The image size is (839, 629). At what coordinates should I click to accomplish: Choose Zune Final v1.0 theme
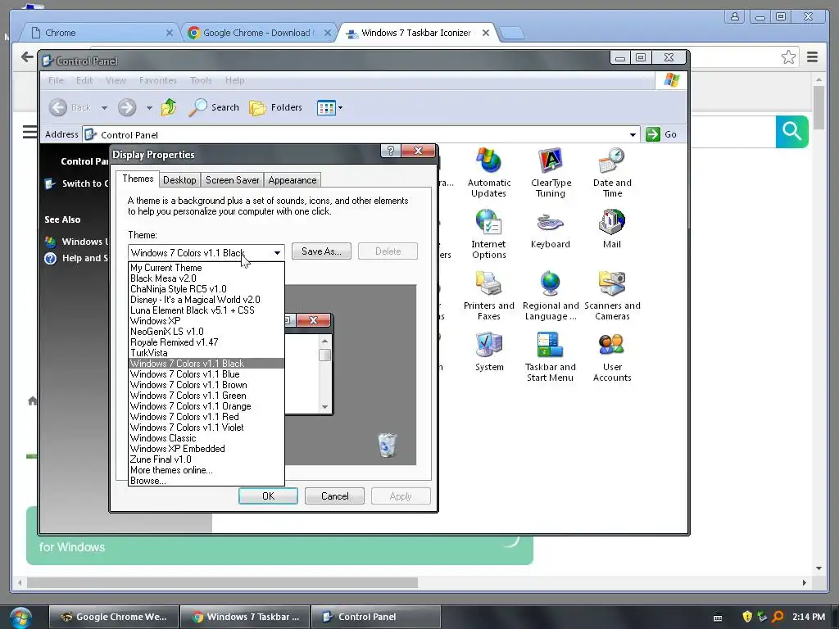(206, 459)
